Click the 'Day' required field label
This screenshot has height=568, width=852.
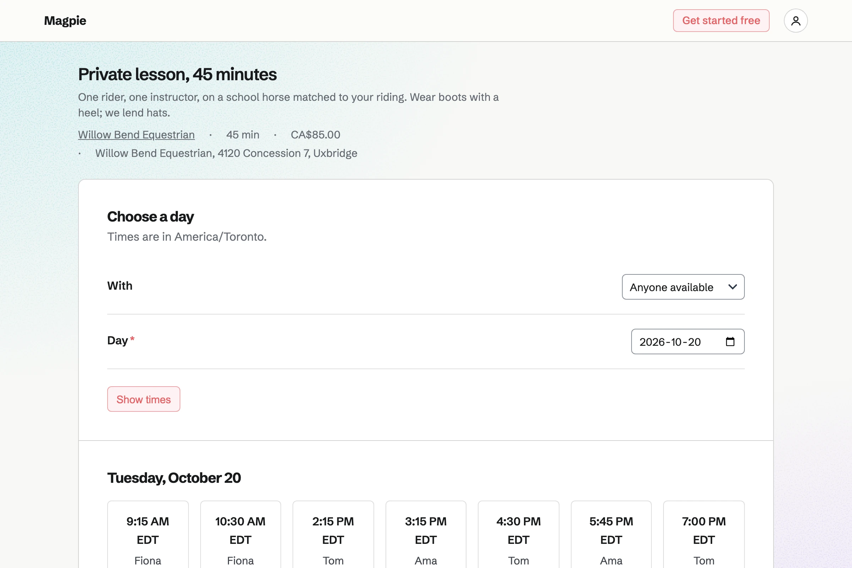(121, 340)
